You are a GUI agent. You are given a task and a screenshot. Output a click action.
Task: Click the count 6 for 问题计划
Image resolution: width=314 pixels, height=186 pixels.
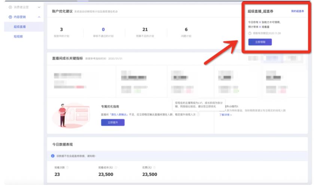pos(186,30)
